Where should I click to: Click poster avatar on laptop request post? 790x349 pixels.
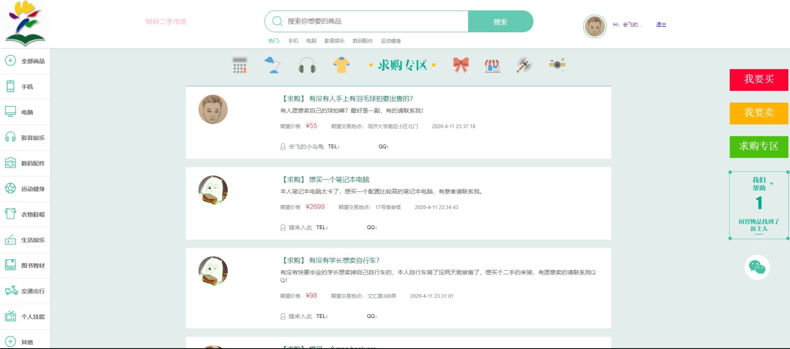213,190
